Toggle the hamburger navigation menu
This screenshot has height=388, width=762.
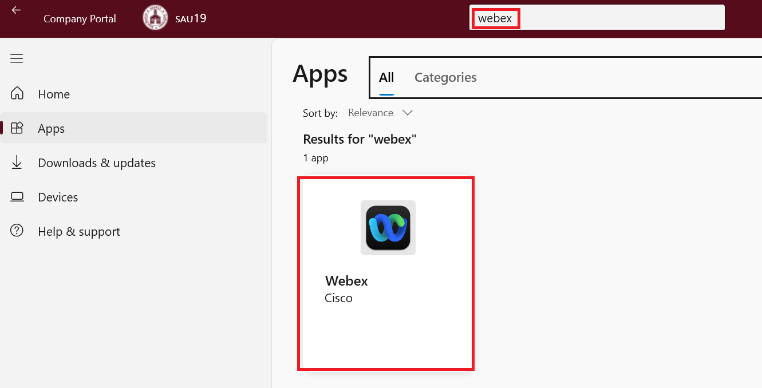(x=17, y=58)
